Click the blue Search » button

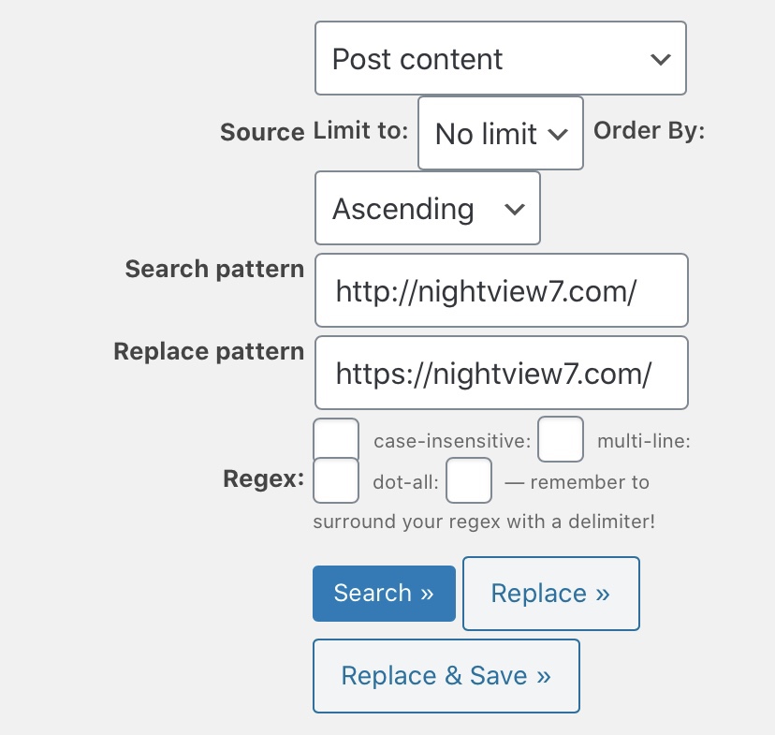[x=384, y=593]
